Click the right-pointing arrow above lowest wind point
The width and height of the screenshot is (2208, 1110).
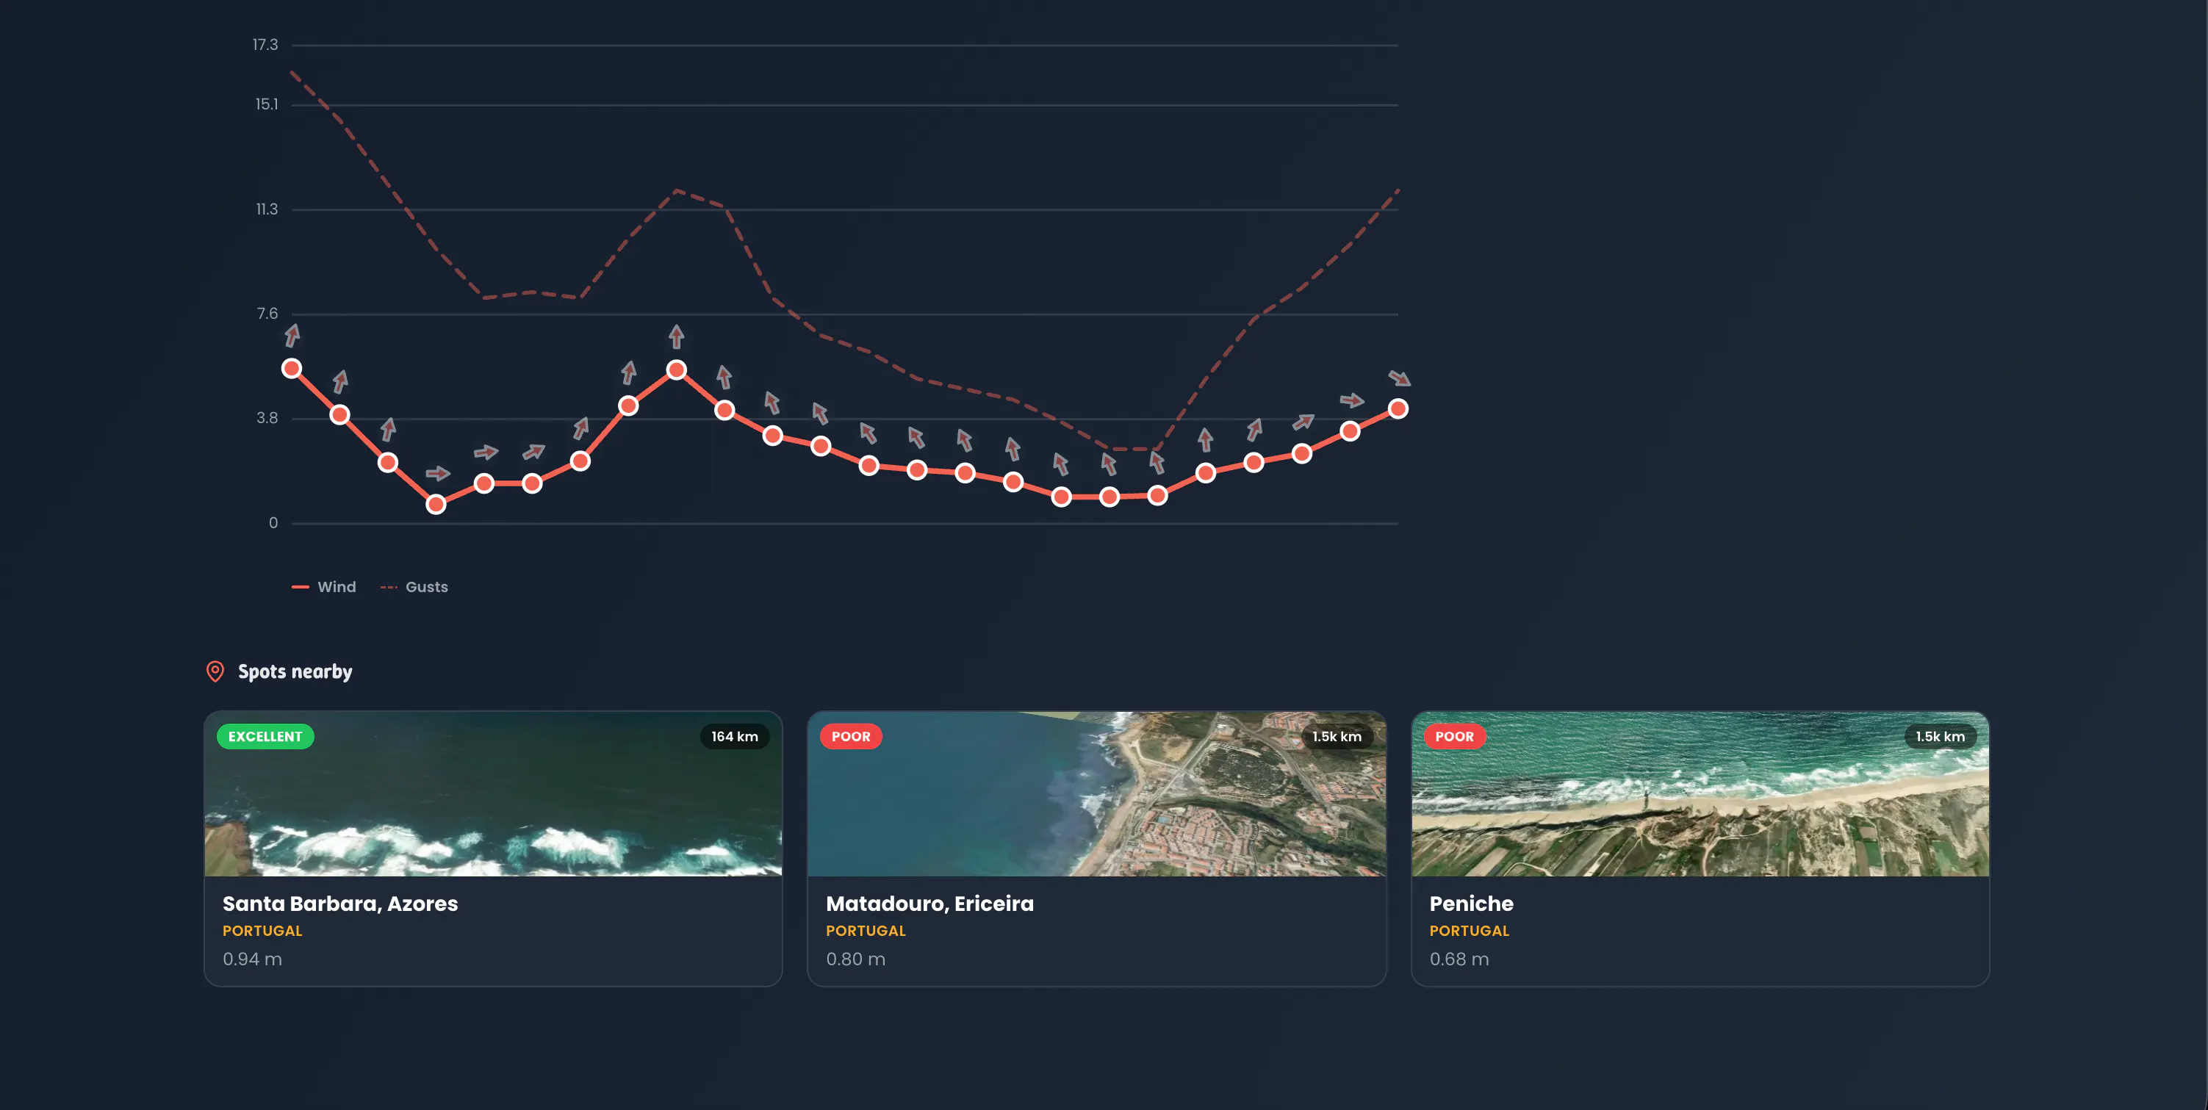(x=438, y=473)
